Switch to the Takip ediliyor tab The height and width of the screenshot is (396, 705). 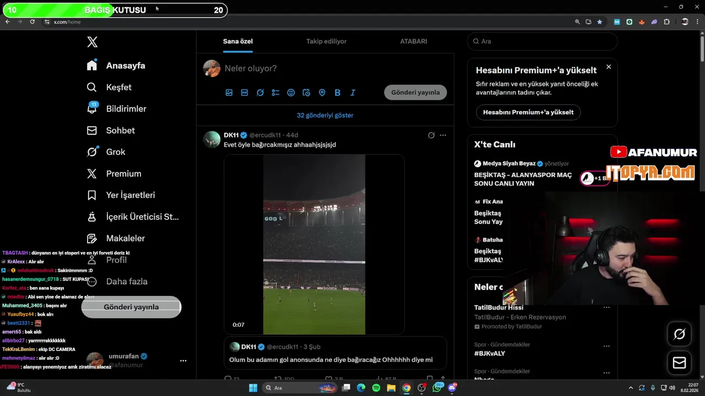pos(327,41)
